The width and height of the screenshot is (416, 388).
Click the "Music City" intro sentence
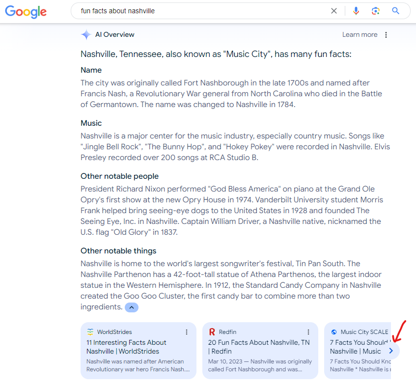point(216,54)
